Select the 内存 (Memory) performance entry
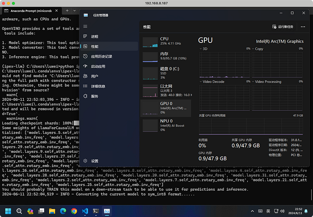Image resolution: width=313 pixels, height=217 pixels. coord(166,56)
